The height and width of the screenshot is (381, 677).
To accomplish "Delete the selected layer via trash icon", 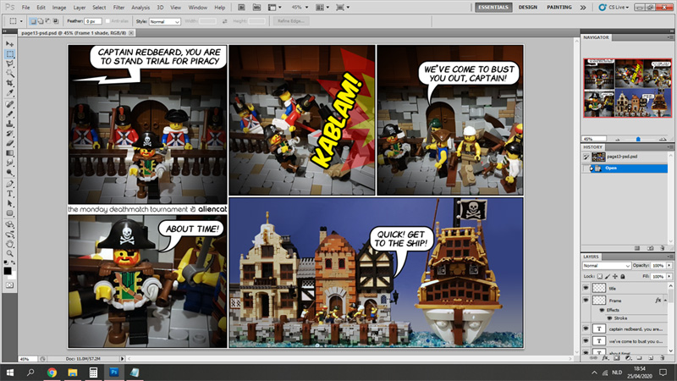I will (x=663, y=358).
